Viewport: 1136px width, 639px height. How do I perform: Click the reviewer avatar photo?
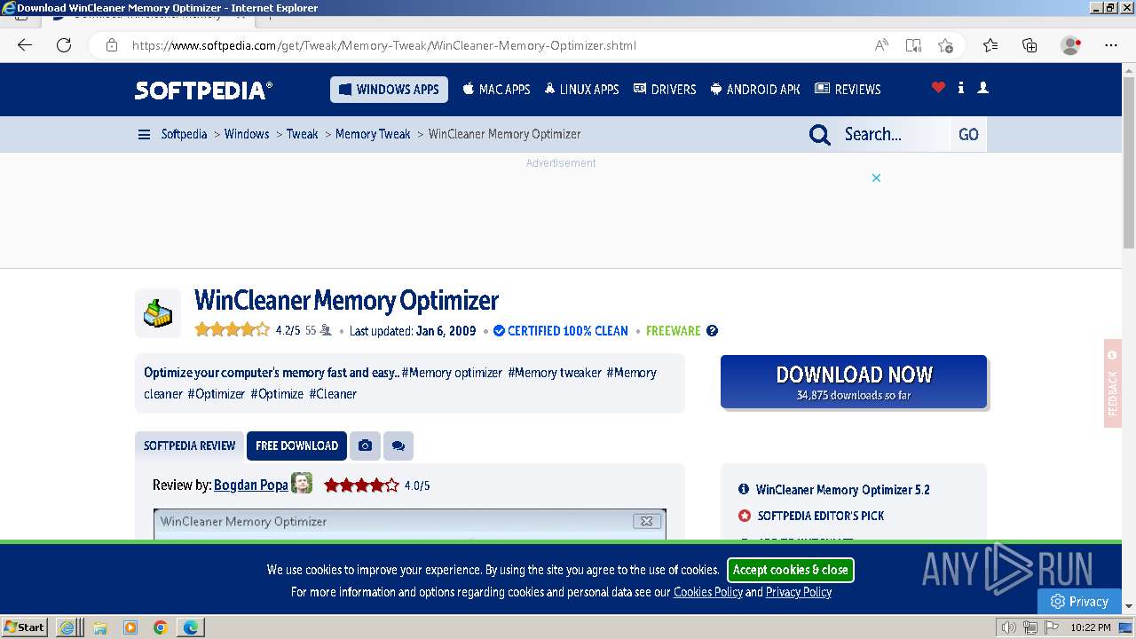point(302,484)
